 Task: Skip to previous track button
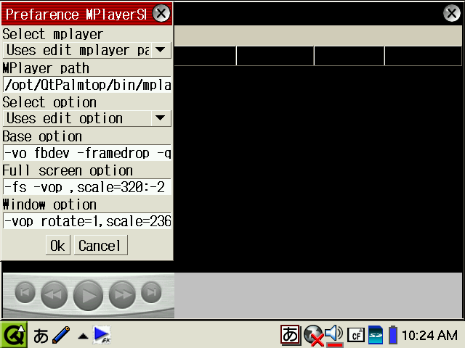tap(25, 292)
